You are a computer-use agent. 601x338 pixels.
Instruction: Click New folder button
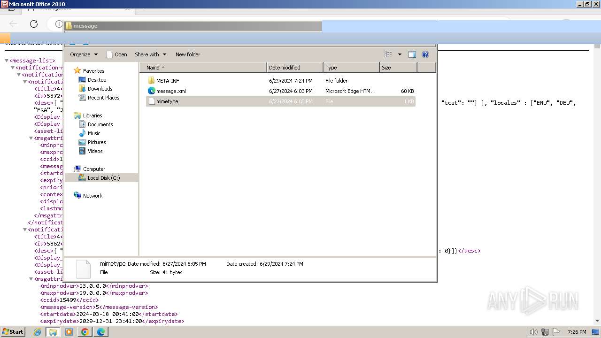pos(188,54)
